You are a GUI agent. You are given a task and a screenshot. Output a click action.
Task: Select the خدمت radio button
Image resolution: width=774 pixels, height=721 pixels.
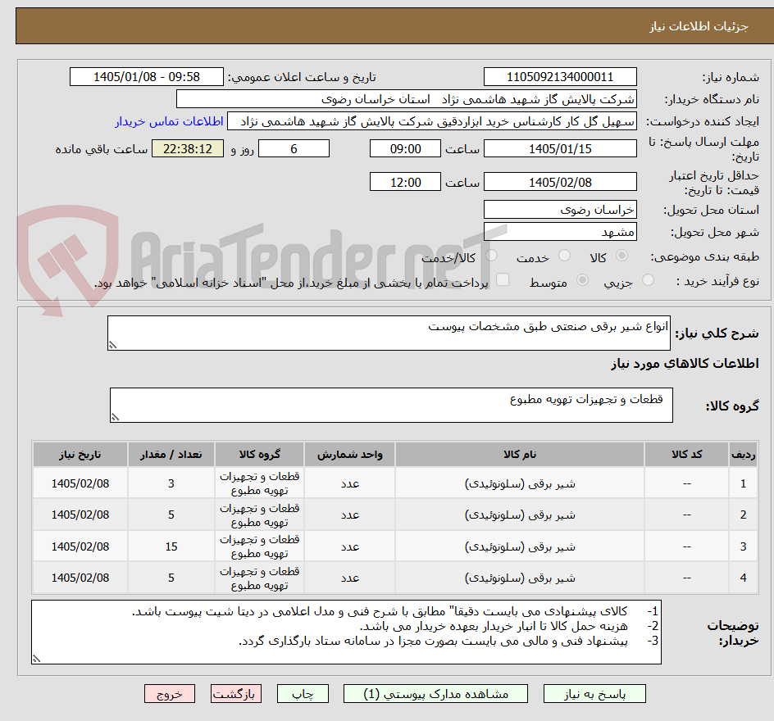tap(564, 256)
